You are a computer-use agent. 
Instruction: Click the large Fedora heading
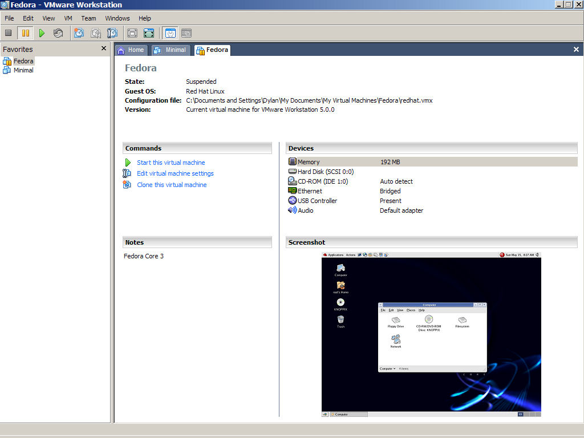141,68
